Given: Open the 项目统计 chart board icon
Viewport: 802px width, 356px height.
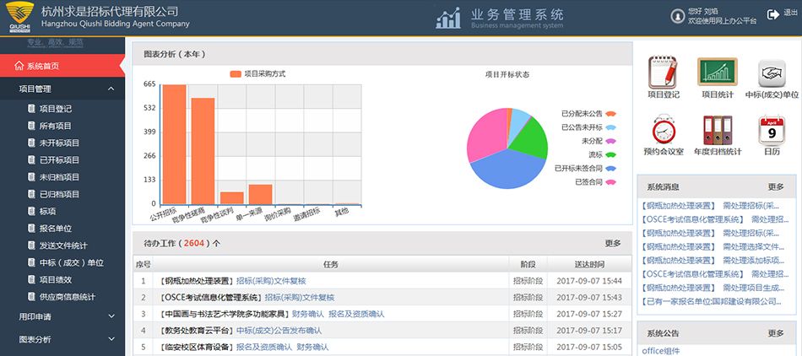Looking at the screenshot, I should pos(718,73).
